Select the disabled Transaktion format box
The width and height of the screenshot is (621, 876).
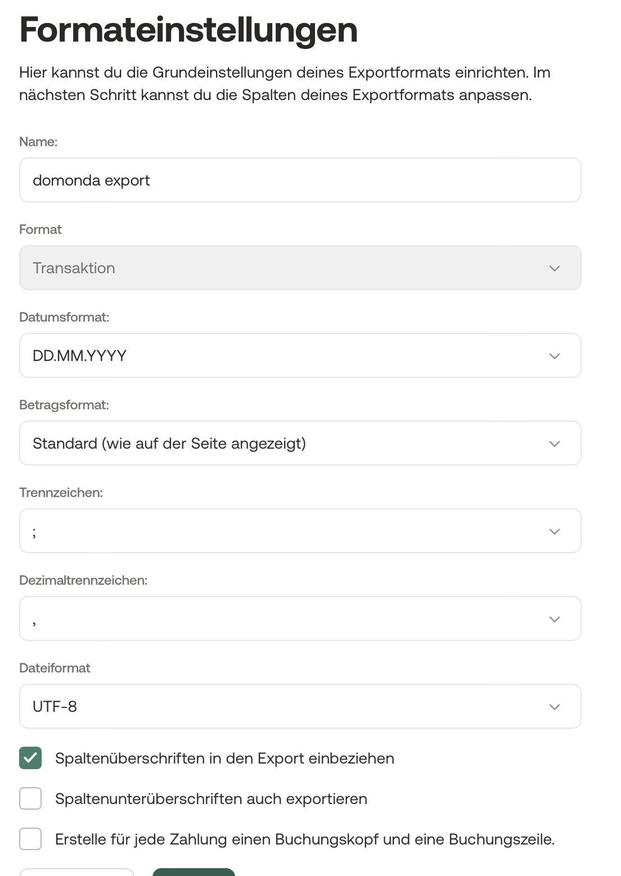(300, 268)
